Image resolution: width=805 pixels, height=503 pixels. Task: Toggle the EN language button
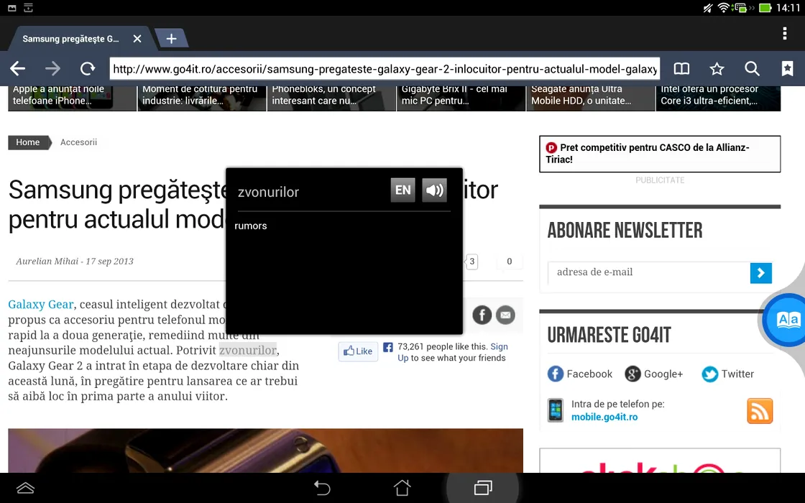[x=402, y=190]
